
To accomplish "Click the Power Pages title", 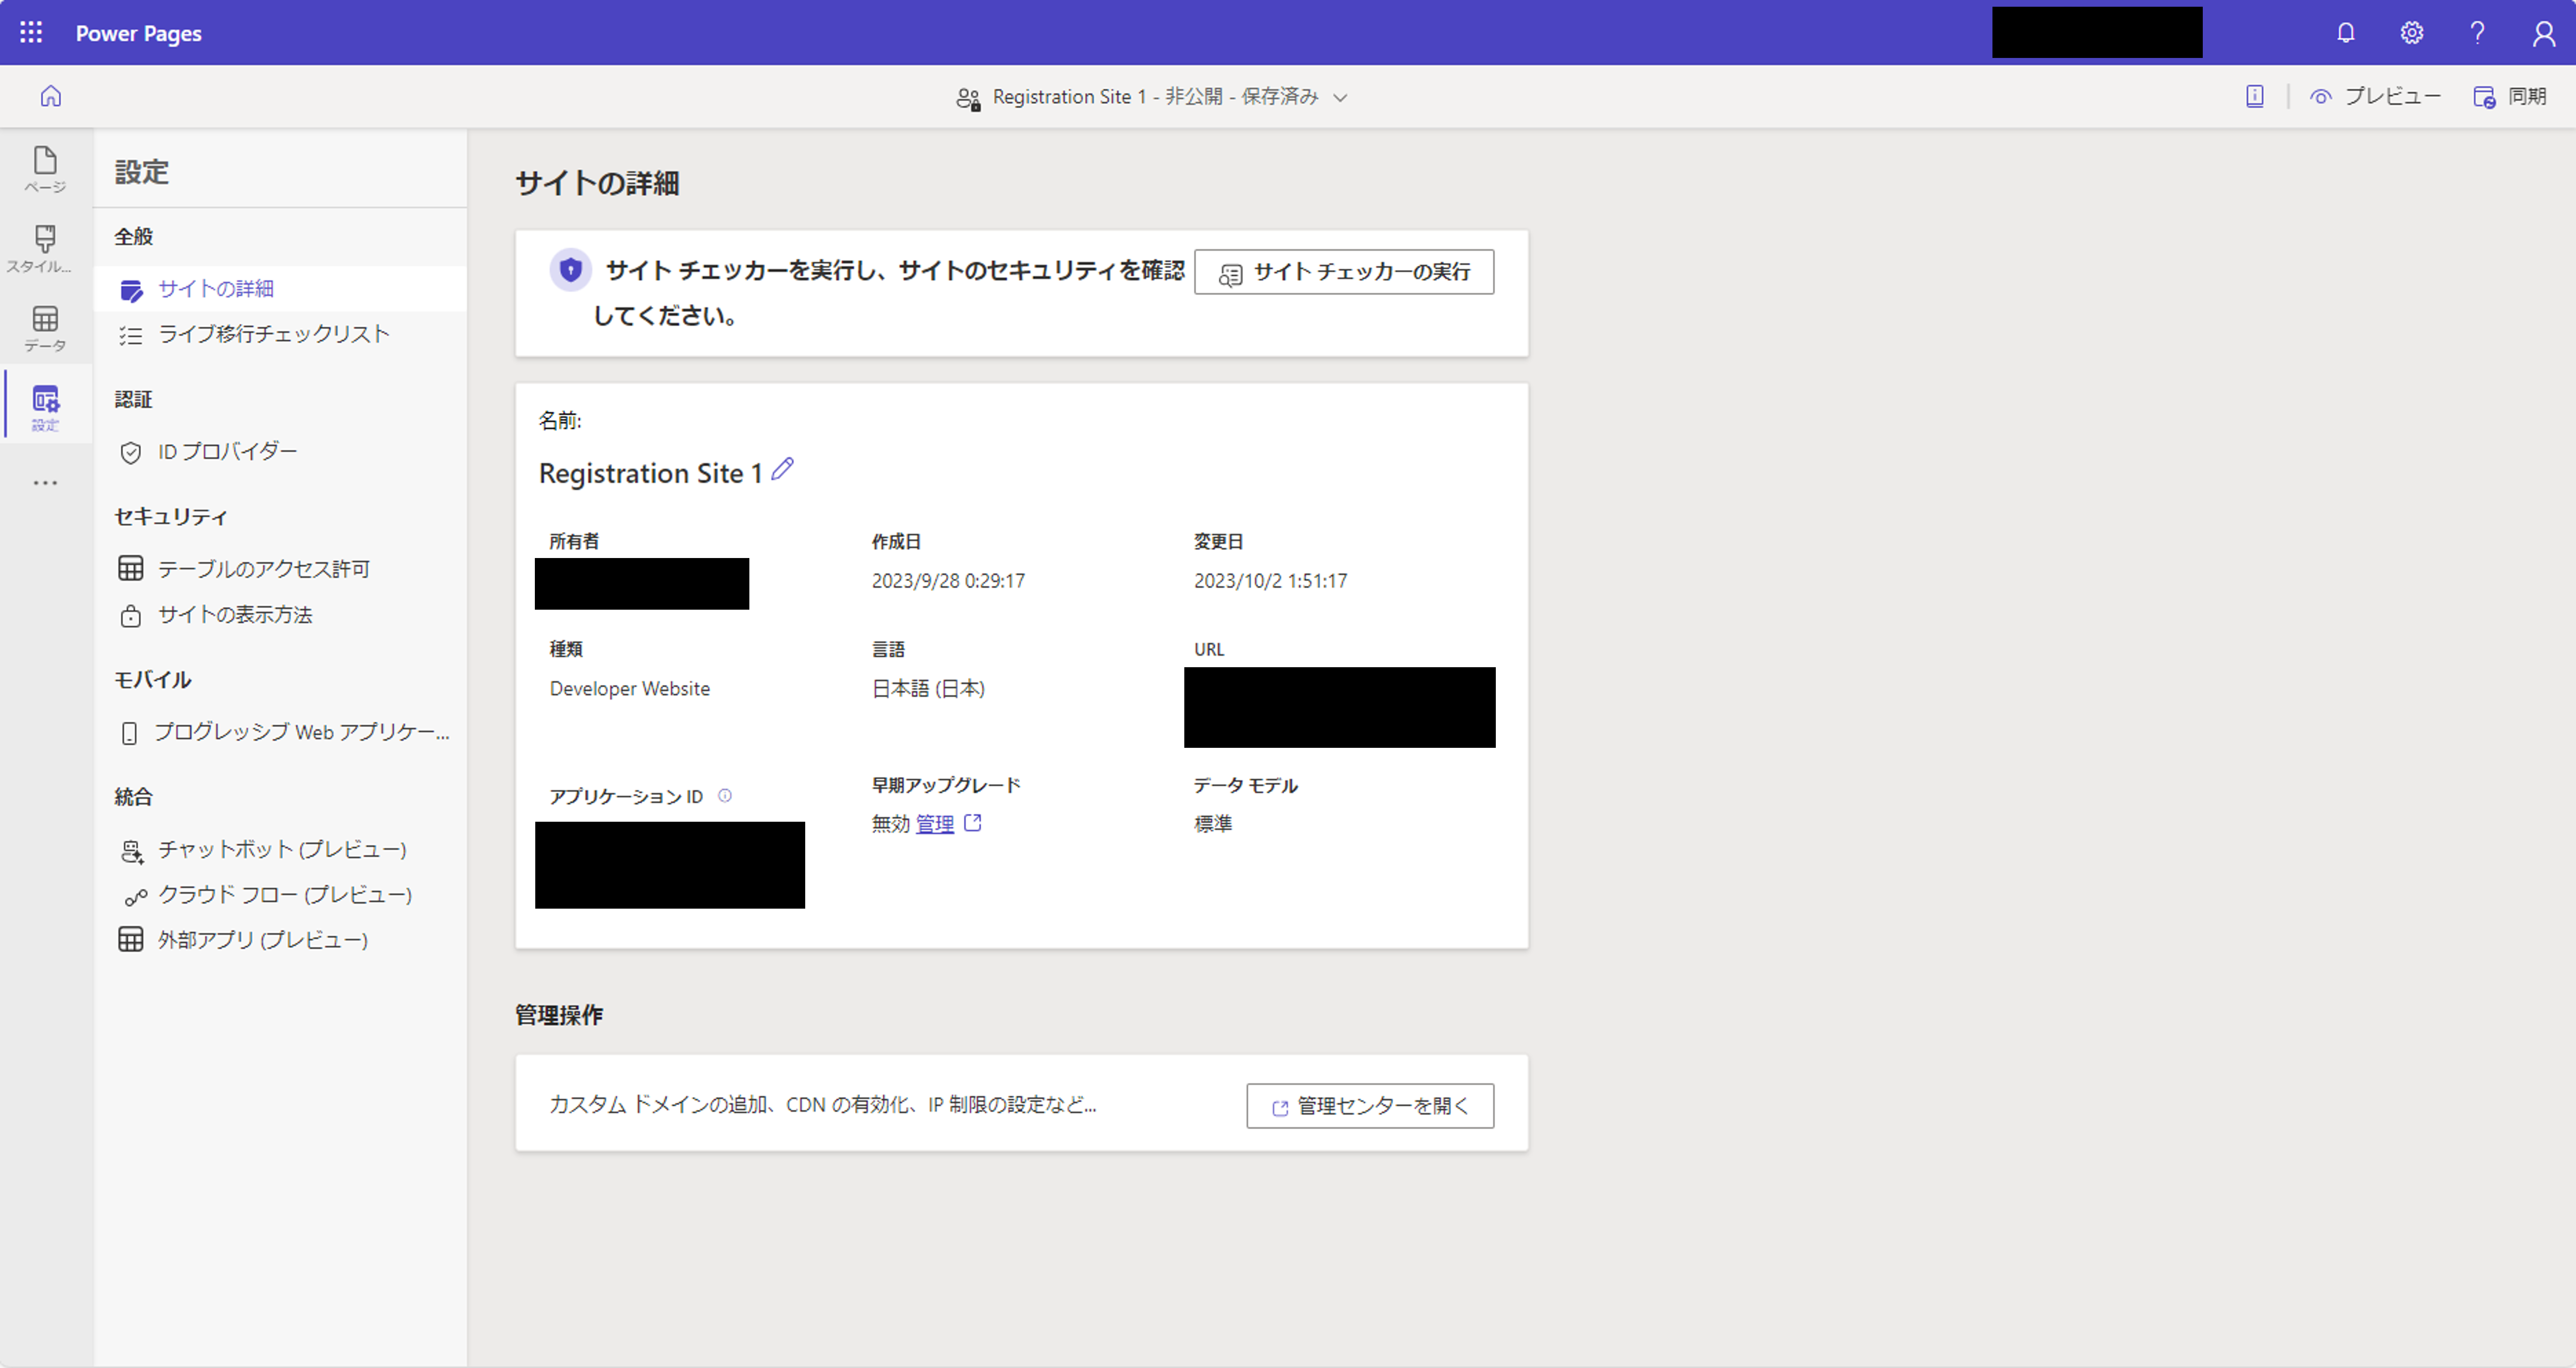I will [139, 33].
